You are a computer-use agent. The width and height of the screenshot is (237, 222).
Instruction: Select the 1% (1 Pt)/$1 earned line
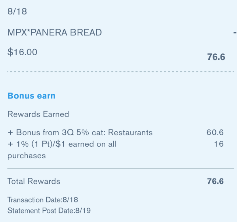62,144
